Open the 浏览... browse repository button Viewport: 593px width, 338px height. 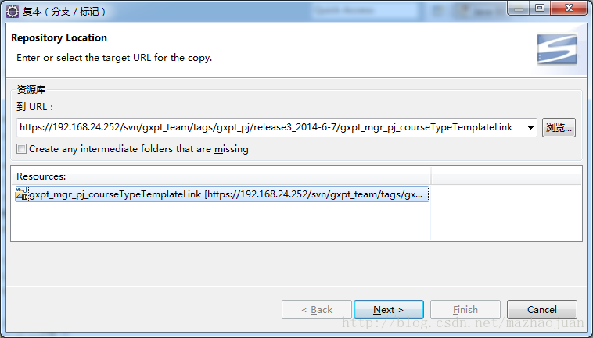(x=559, y=127)
